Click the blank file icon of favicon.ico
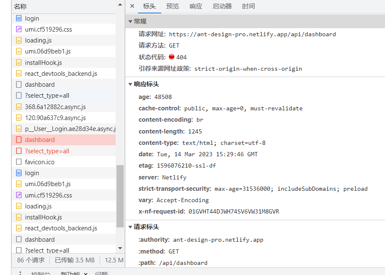Image resolution: width=385 pixels, height=275 pixels. (19, 162)
